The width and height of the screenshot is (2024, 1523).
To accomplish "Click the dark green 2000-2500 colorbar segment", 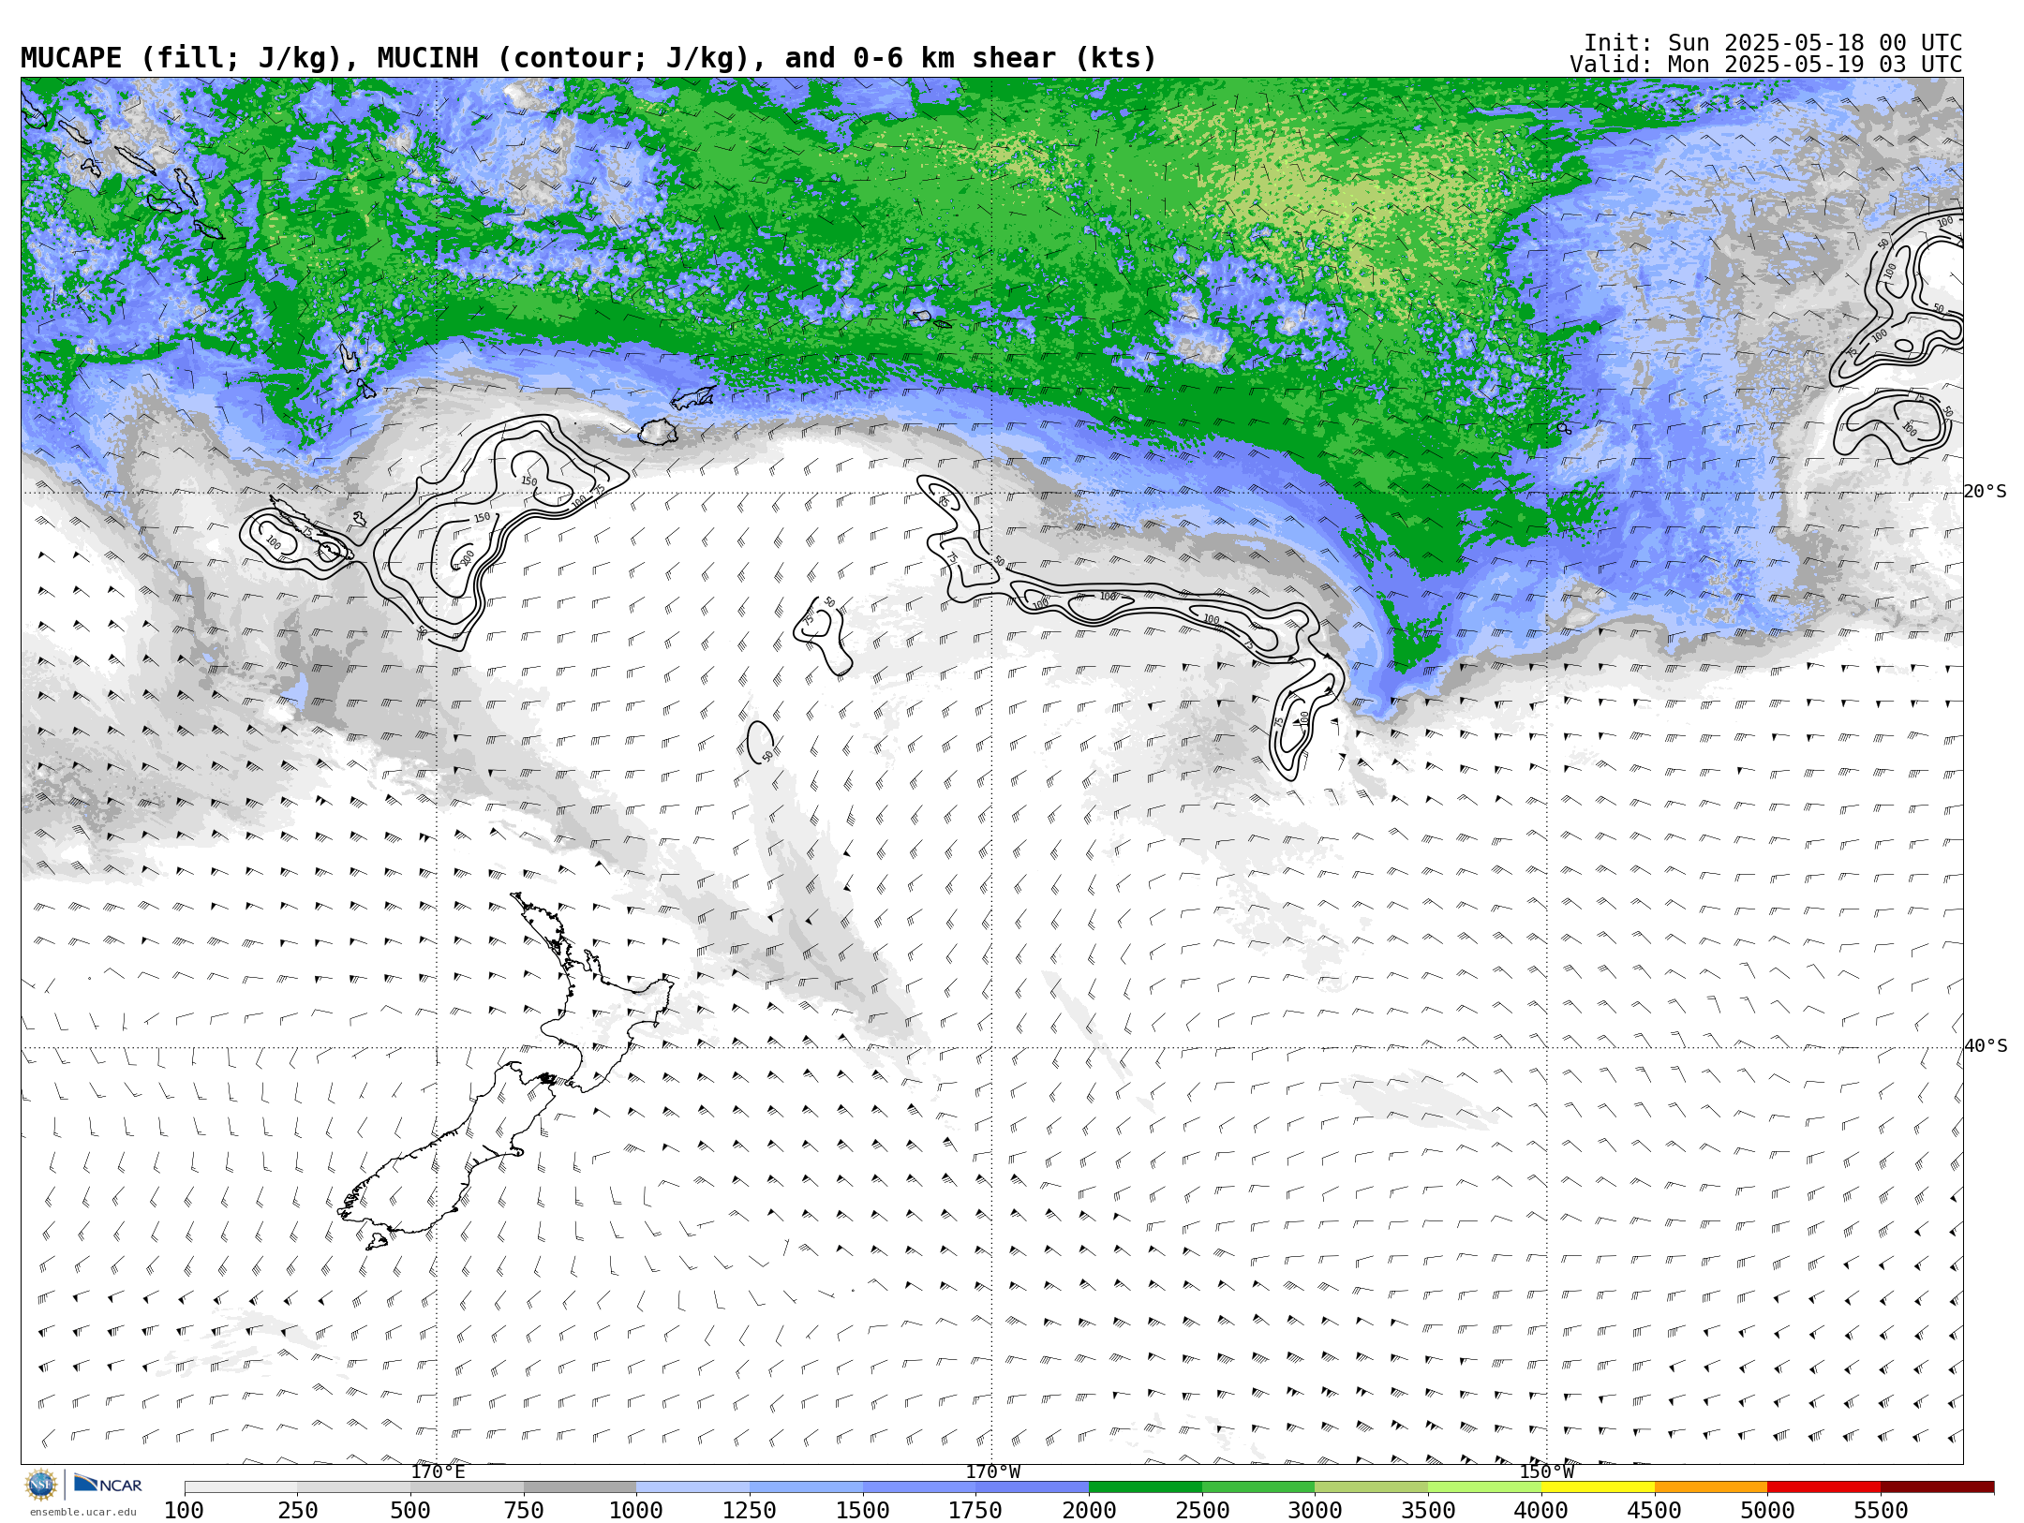I will pyautogui.click(x=1145, y=1486).
